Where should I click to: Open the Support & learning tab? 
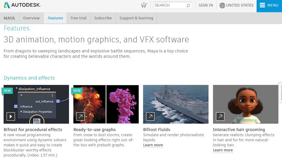136,18
